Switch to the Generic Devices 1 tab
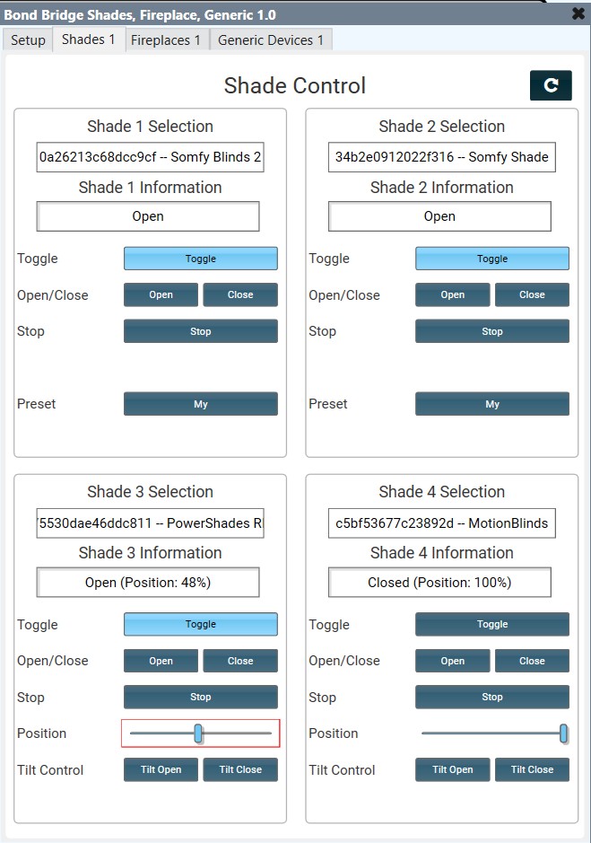Screen dimensions: 591x843 click(271, 40)
